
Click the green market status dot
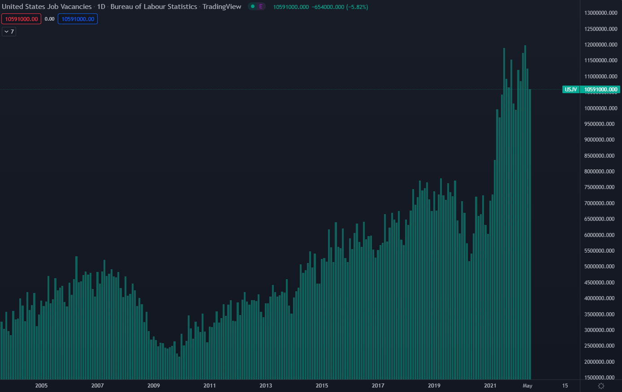point(253,7)
